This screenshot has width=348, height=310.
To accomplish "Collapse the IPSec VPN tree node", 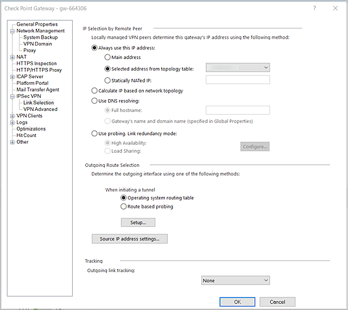I will pyautogui.click(x=13, y=97).
